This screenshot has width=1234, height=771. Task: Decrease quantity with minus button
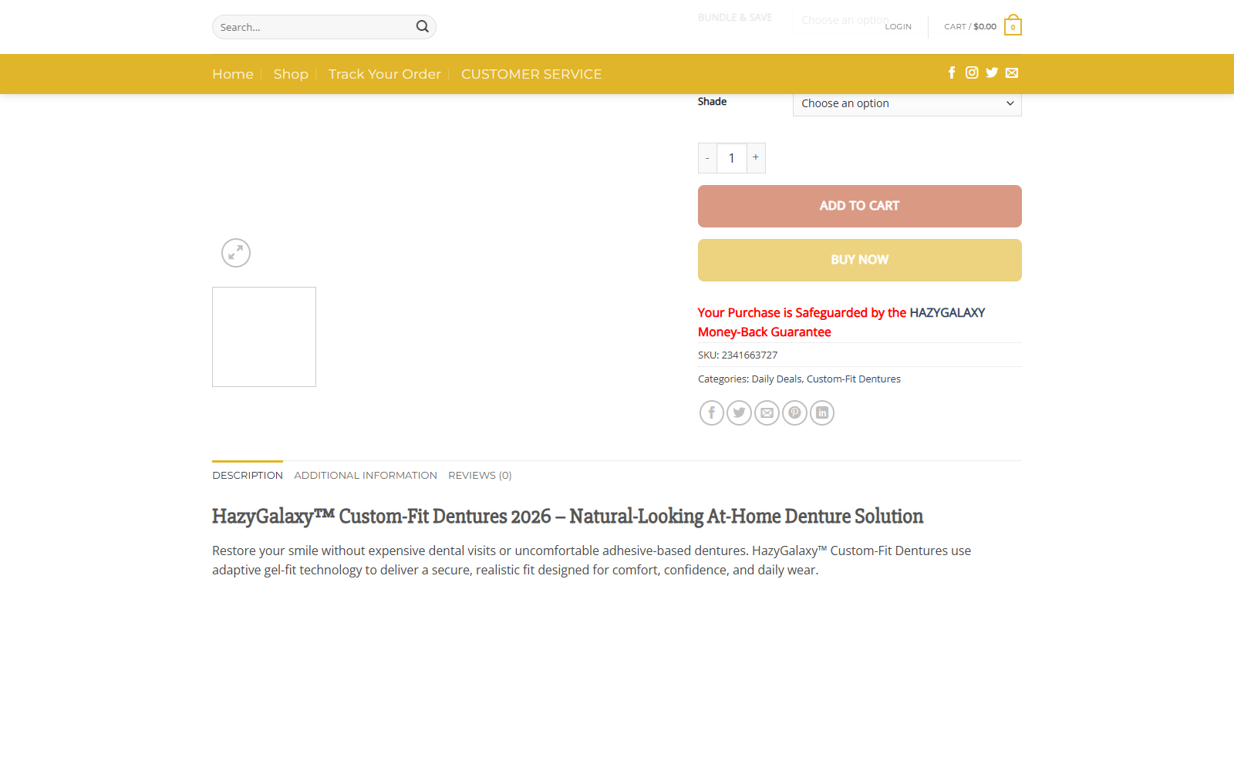707,158
